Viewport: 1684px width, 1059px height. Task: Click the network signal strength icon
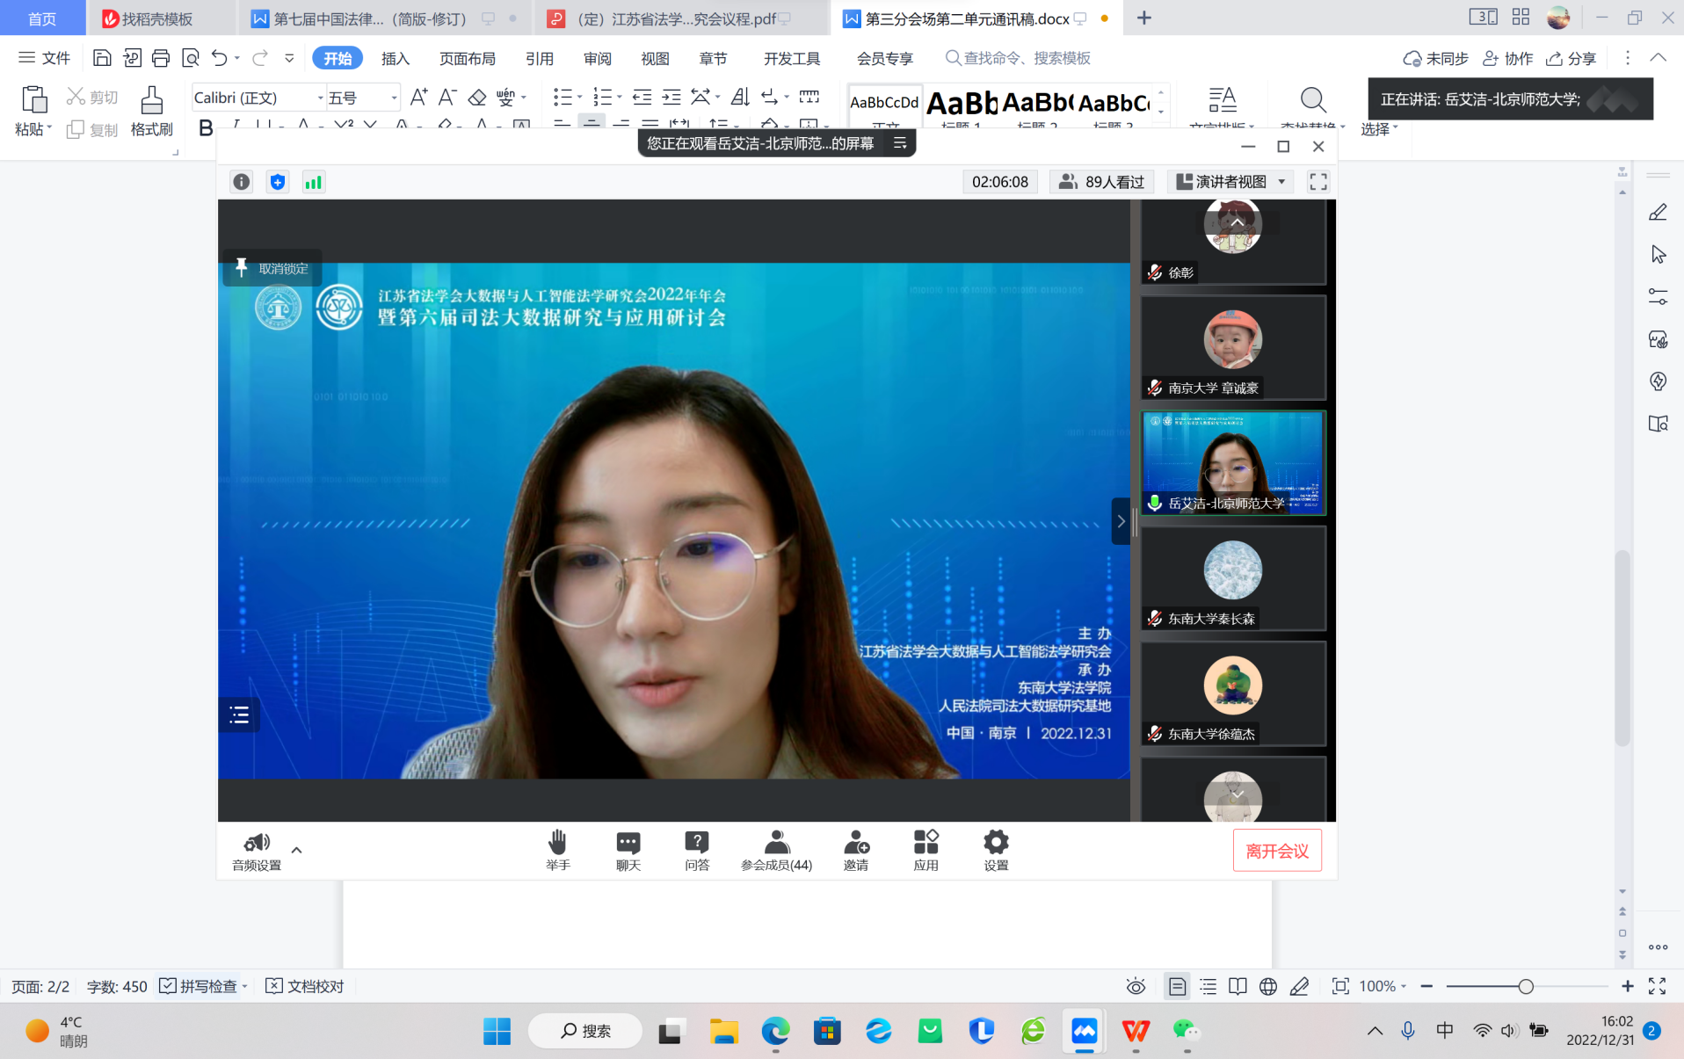point(313,182)
